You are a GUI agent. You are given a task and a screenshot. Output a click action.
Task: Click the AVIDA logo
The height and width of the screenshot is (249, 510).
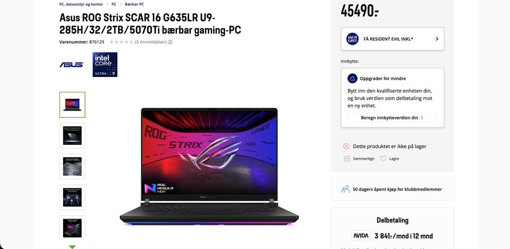click(361, 236)
